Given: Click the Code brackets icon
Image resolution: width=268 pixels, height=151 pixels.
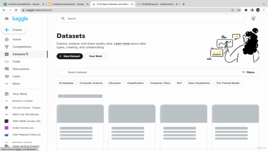Looking at the screenshot, I should (x=7, y=62).
